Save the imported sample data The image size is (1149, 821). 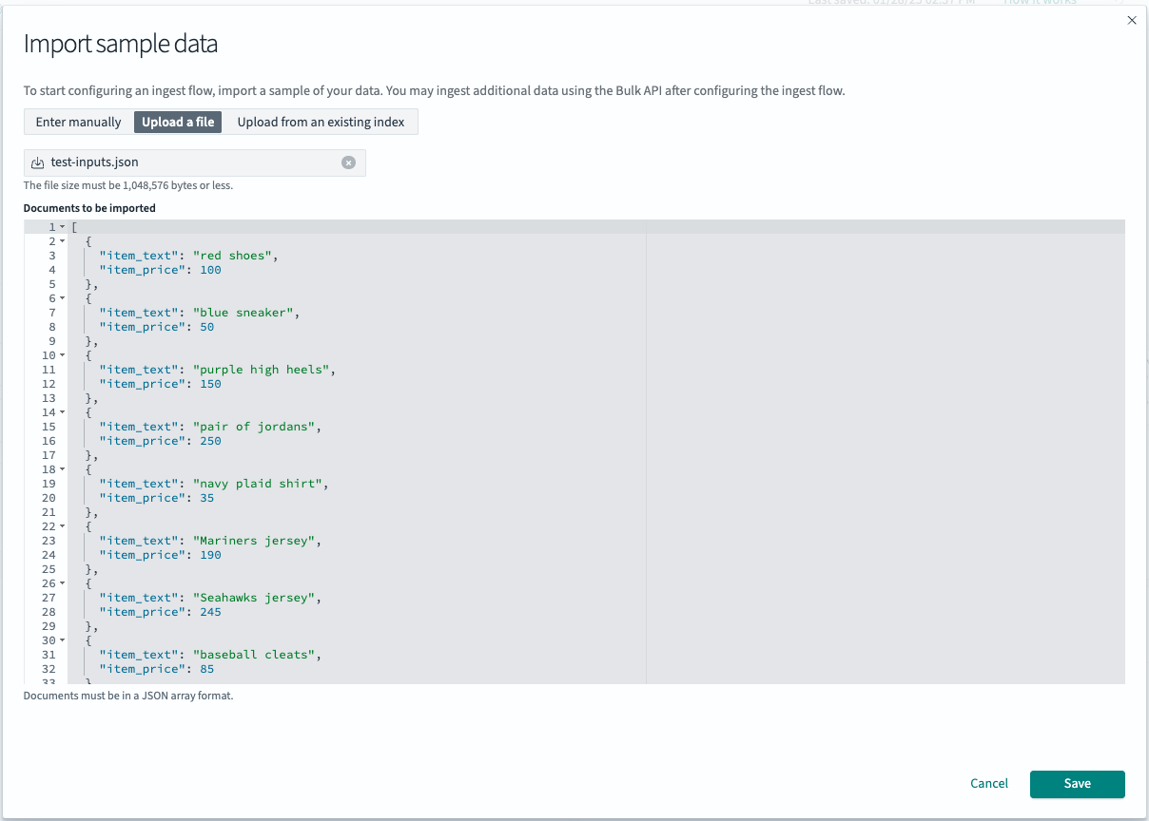[x=1077, y=784]
